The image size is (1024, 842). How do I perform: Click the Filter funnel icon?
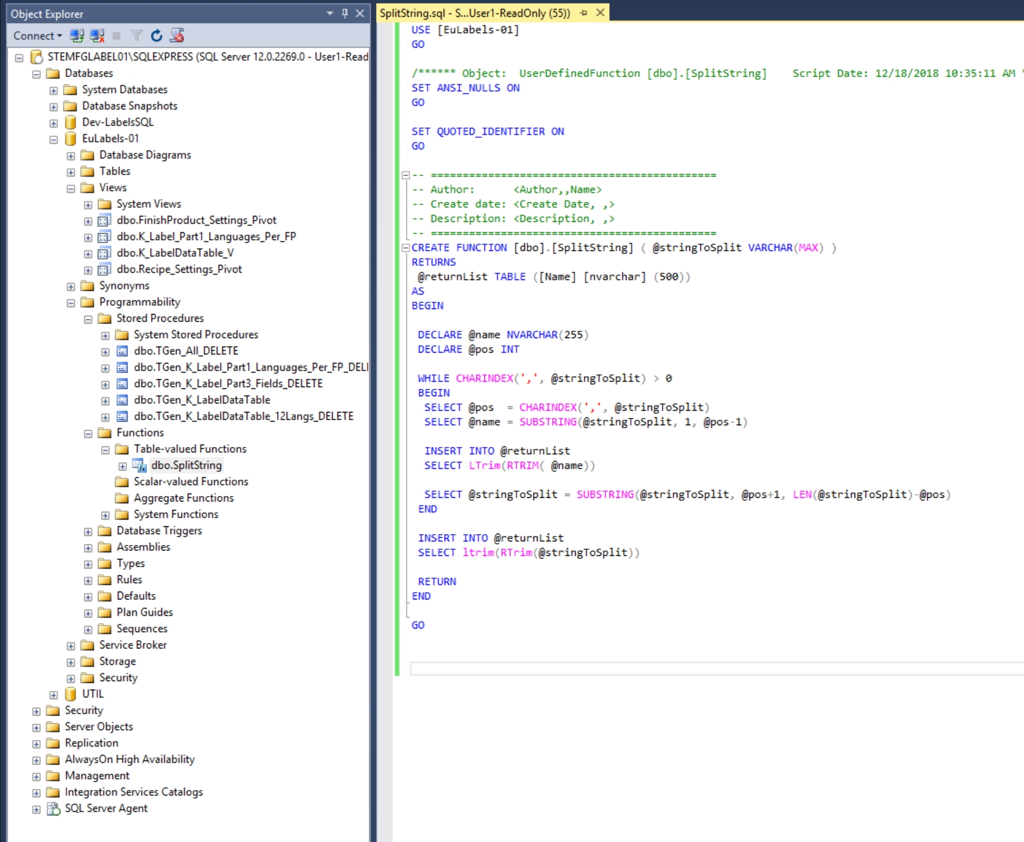[x=137, y=36]
